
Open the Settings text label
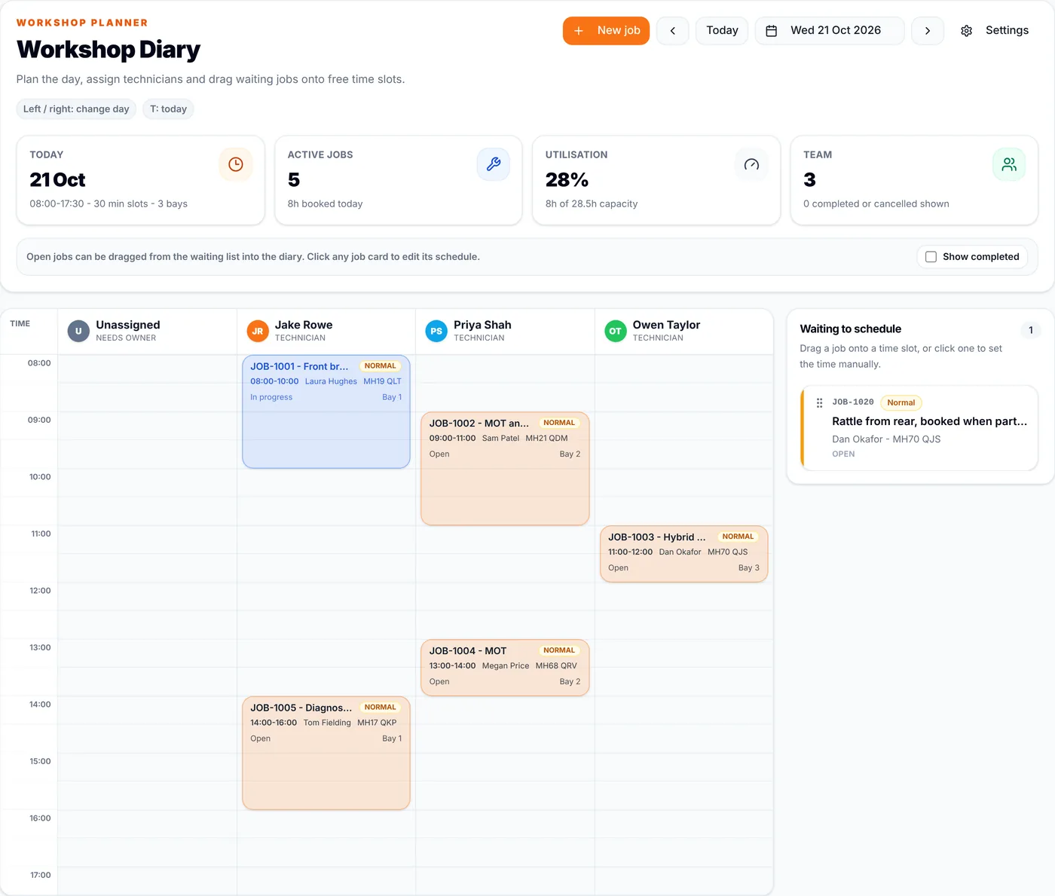click(x=1007, y=30)
